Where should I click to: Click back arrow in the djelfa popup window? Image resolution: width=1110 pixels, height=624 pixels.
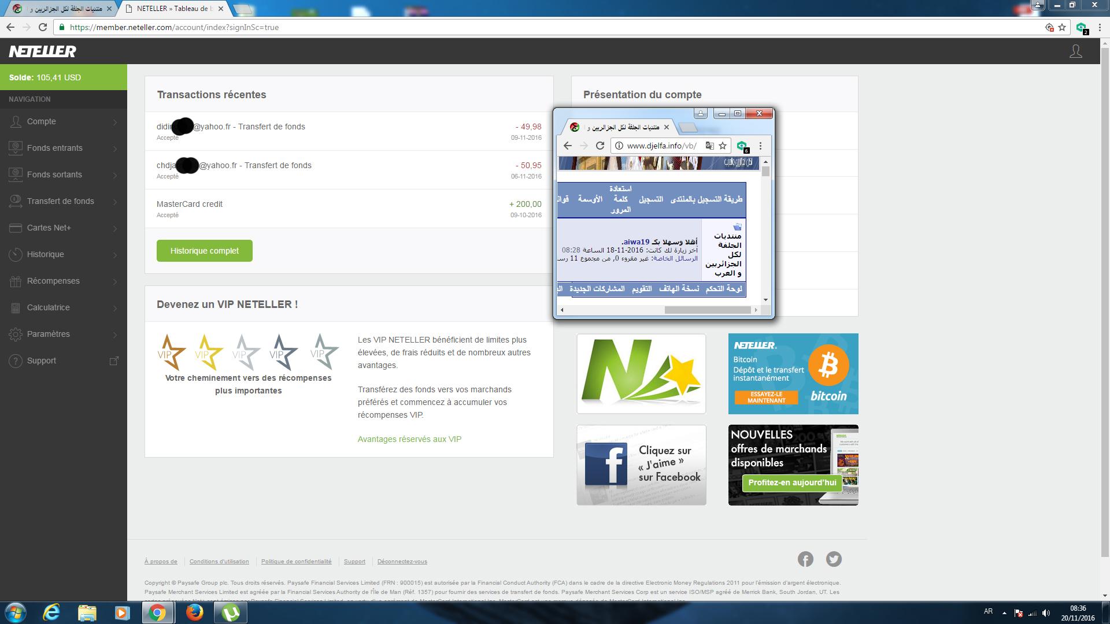click(x=568, y=146)
